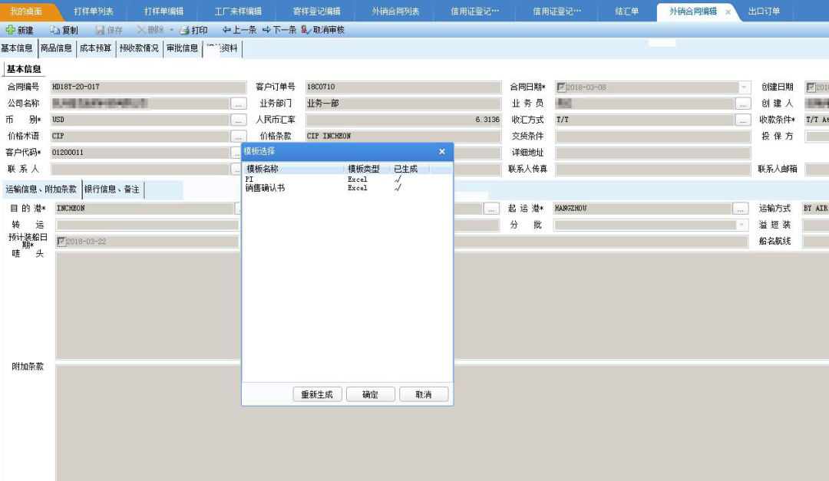The image size is (829, 481).
Task: Open the dropdown arrow next to 删除
Action: coord(172,30)
